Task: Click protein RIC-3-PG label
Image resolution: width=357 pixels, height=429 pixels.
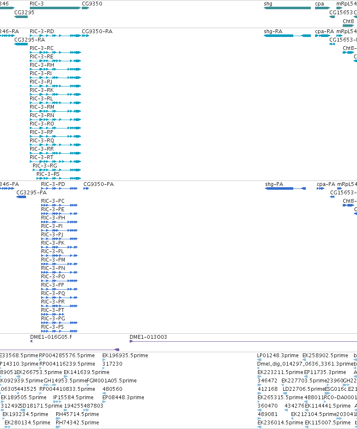Action: coord(53,318)
